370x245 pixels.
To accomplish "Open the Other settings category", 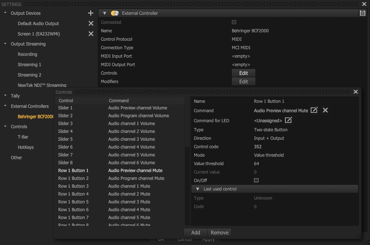I will click(16, 157).
